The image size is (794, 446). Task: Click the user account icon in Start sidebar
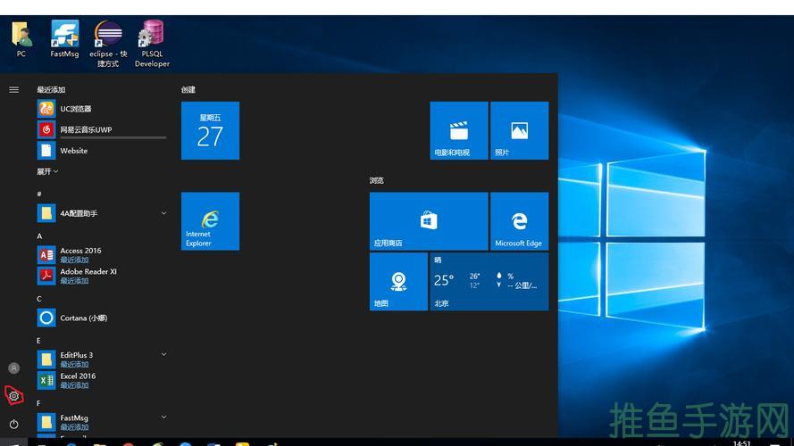click(x=13, y=368)
